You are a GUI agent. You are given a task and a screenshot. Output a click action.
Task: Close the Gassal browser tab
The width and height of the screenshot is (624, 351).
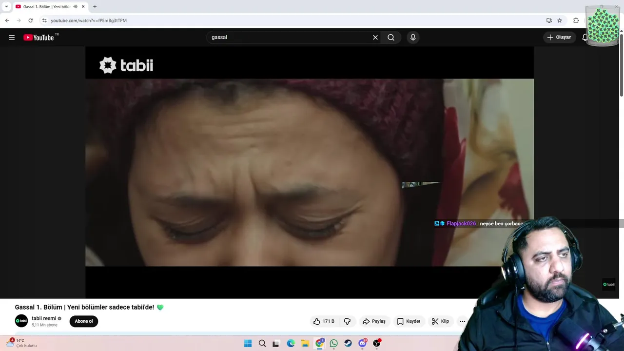(83, 7)
